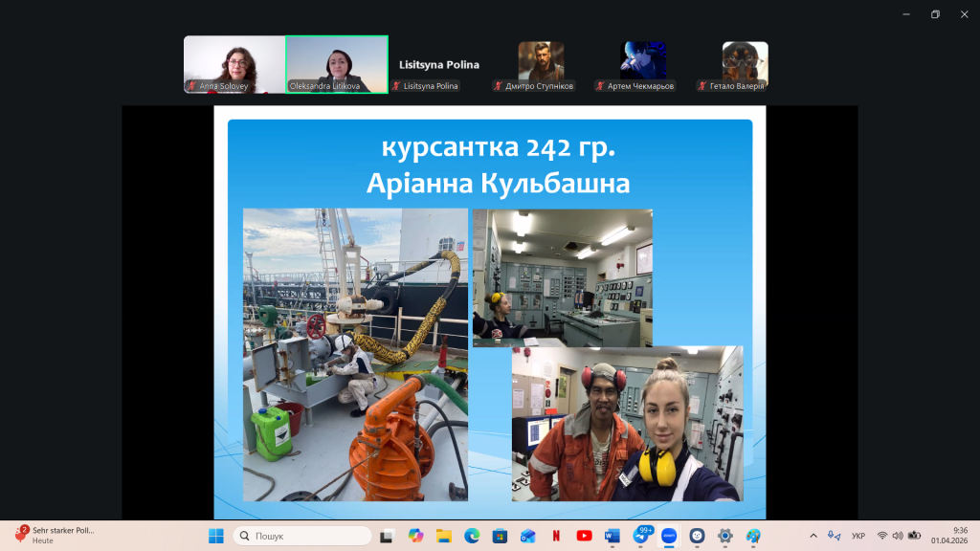Image resolution: width=980 pixels, height=551 pixels.
Task: Switch the УКР keyboard language
Action: 858,536
